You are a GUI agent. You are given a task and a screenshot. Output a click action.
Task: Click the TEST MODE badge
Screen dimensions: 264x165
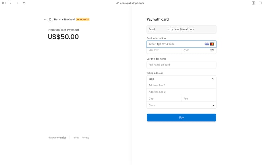83,19
